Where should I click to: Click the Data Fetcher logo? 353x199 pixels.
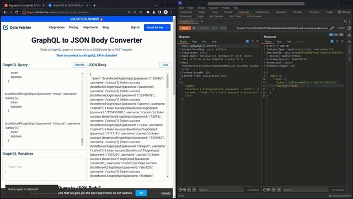click(x=17, y=27)
